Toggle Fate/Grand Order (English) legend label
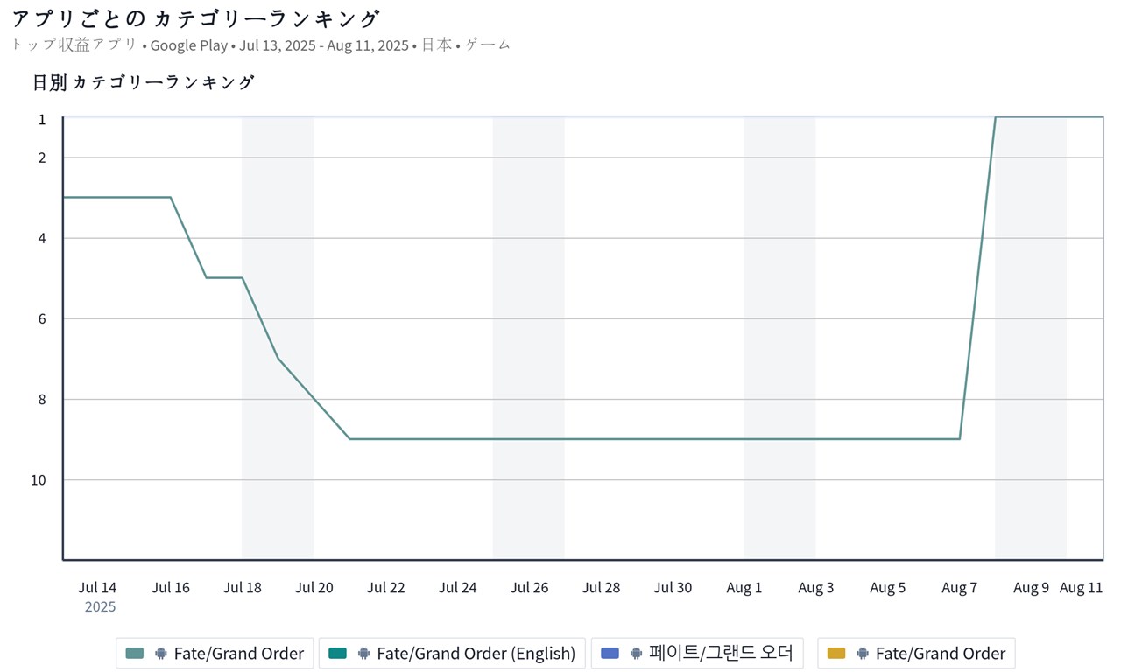 click(476, 654)
